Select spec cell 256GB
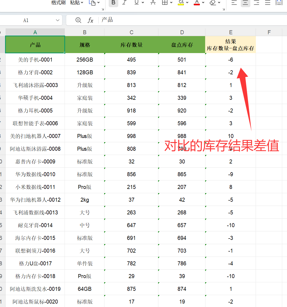The height and width of the screenshot is (307, 287). [85, 59]
